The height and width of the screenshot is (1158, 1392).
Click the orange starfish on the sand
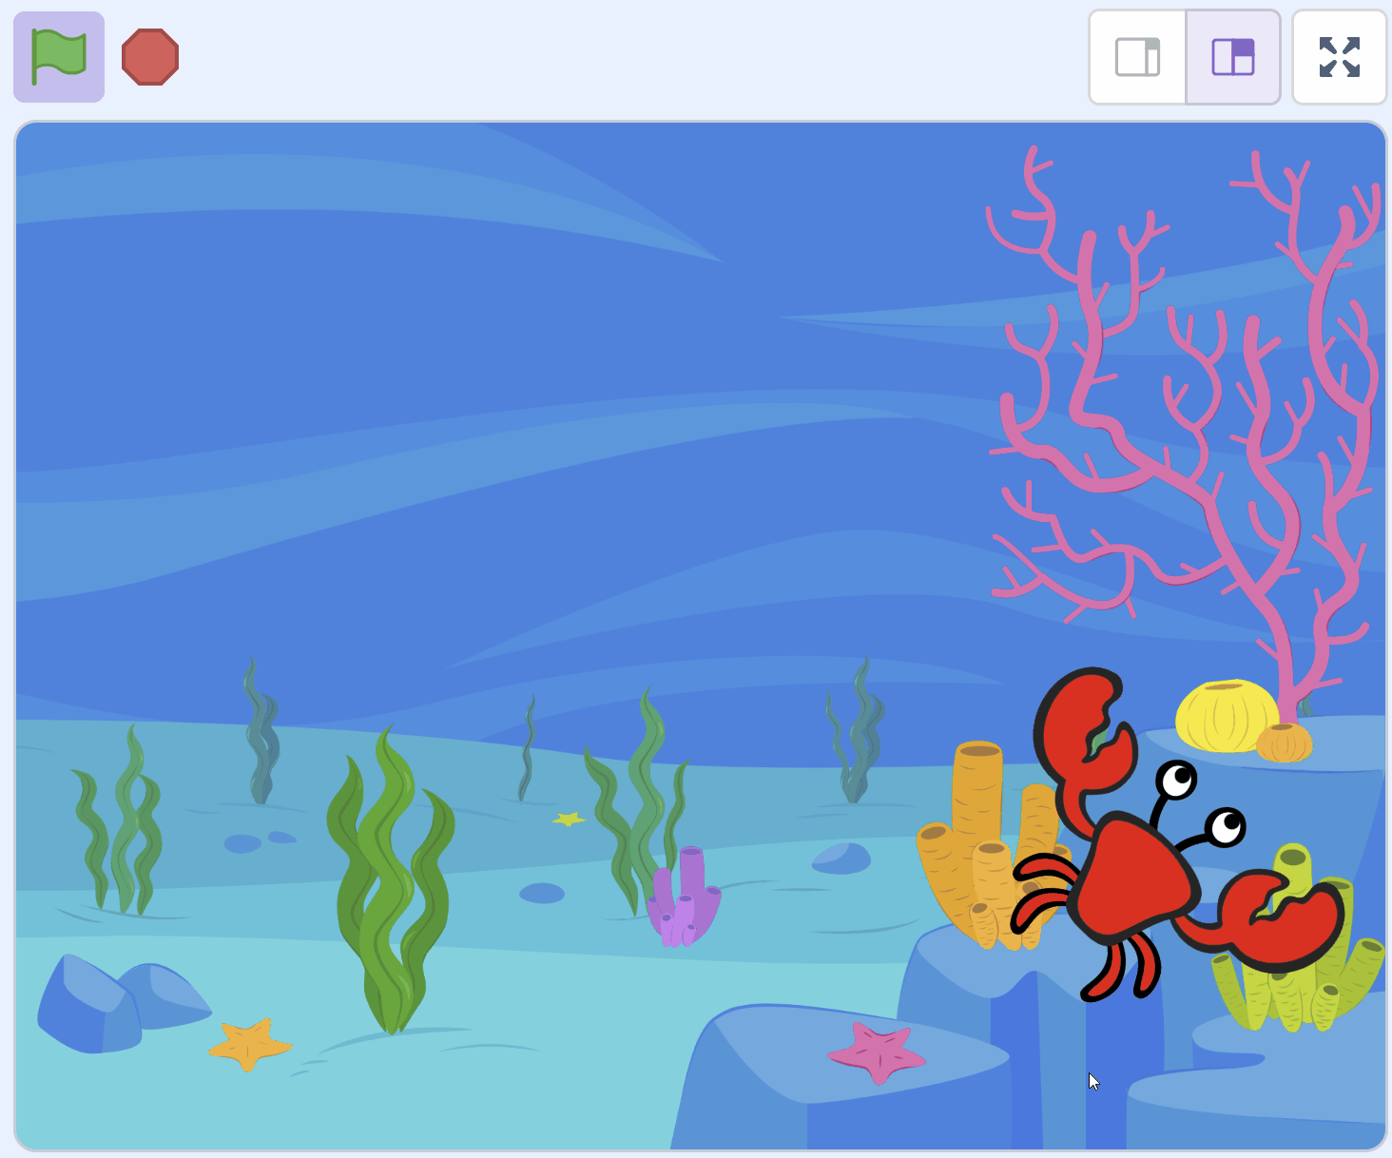coord(249,1044)
